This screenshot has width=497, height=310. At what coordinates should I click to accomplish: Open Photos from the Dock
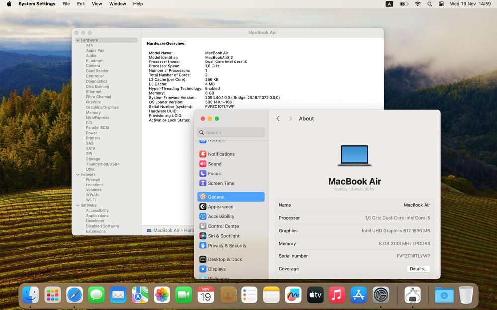click(x=162, y=295)
